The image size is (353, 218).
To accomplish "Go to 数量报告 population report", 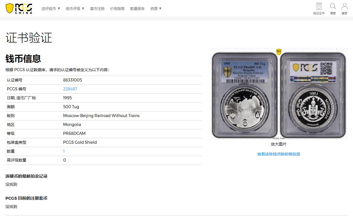I will (137, 9).
